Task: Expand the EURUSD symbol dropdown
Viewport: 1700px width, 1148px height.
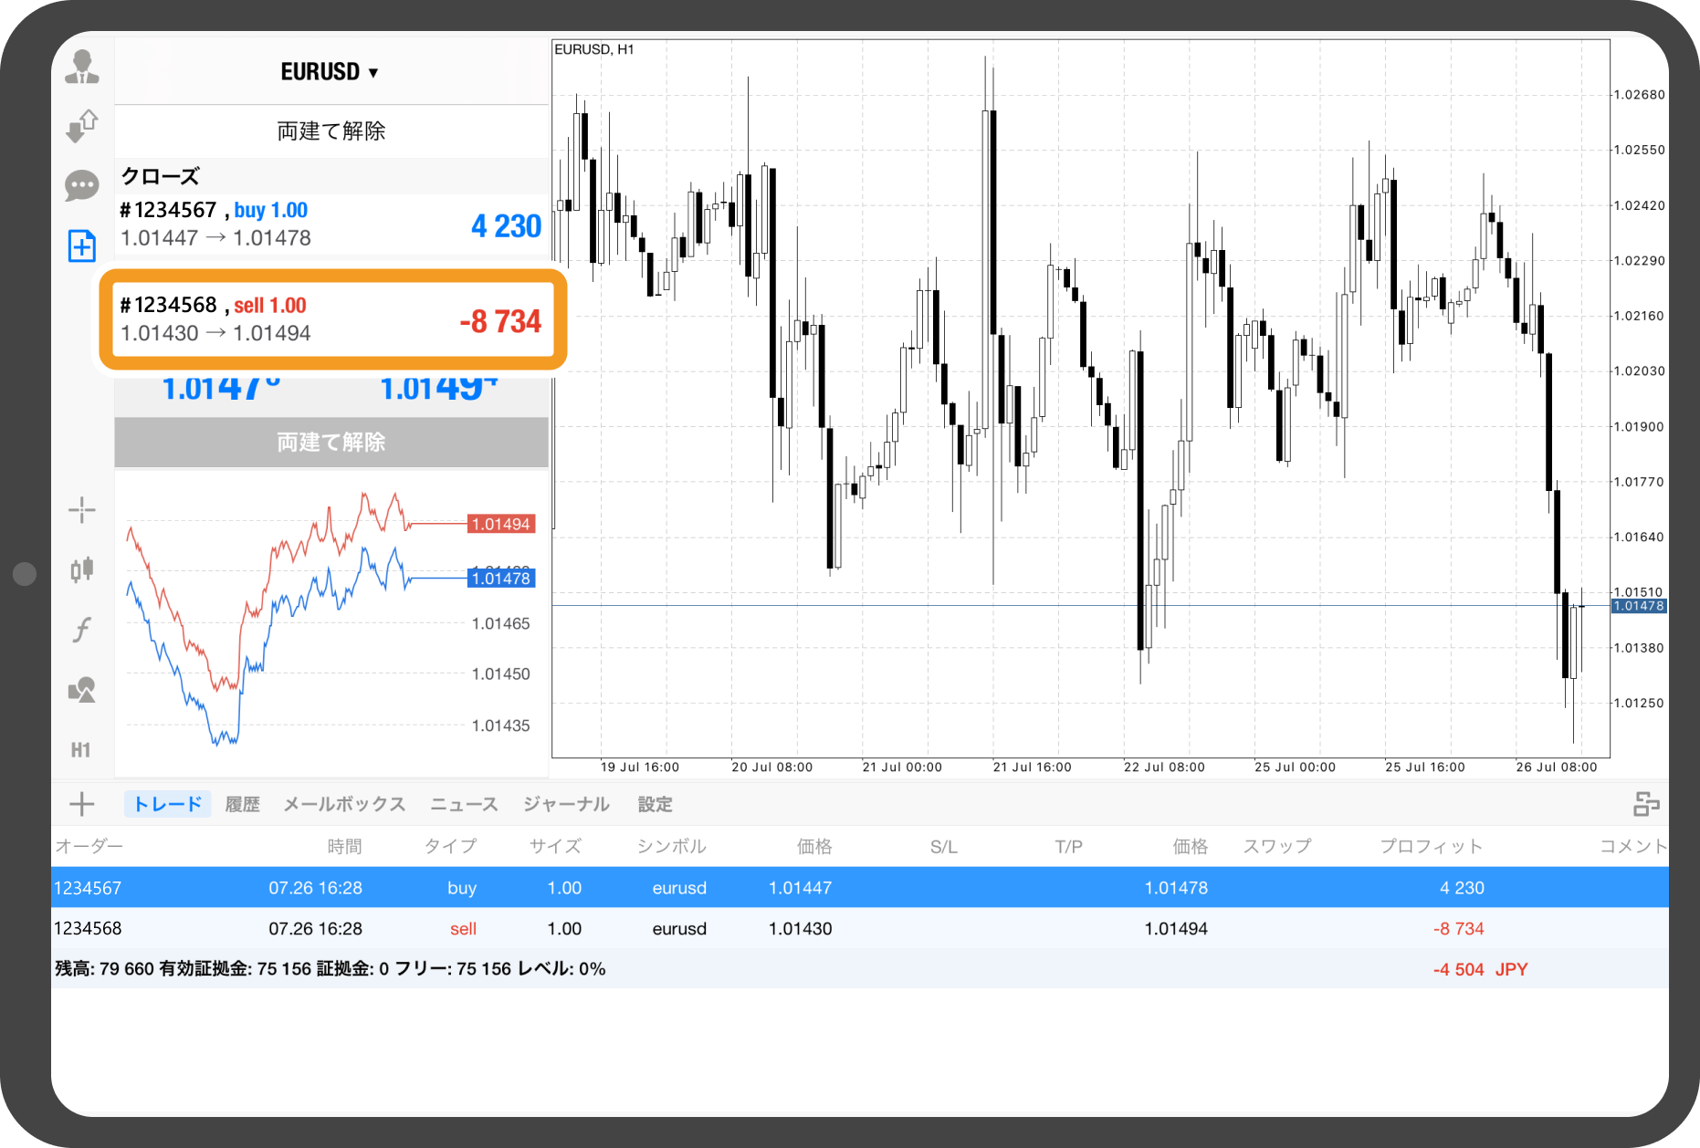Action: click(330, 72)
